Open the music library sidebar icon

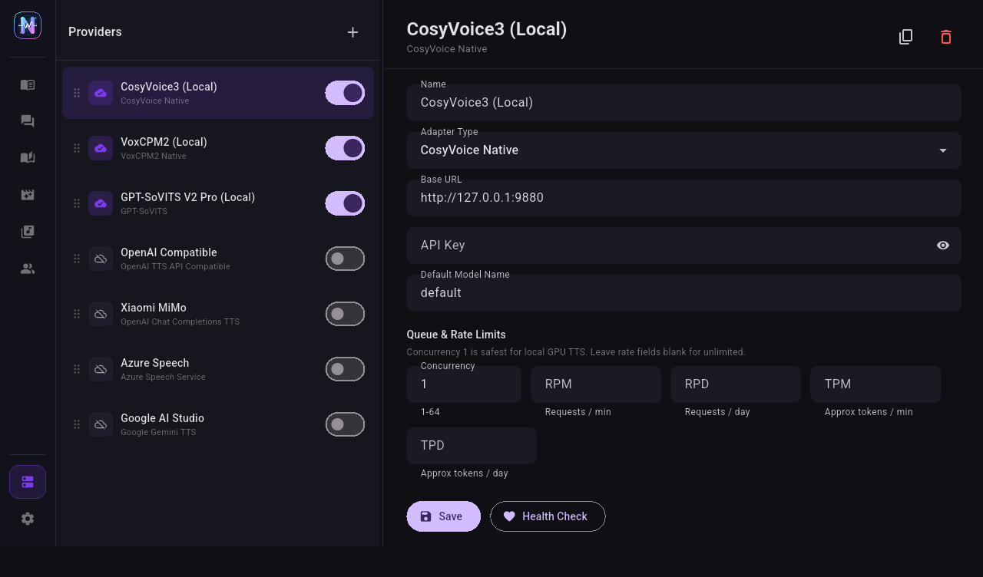tap(28, 232)
